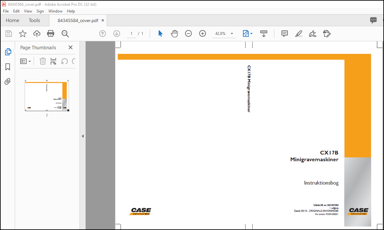Click the CX17B title text

click(x=329, y=153)
